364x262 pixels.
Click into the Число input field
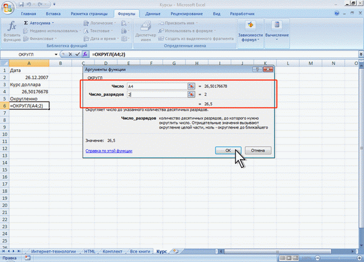[x=157, y=86]
